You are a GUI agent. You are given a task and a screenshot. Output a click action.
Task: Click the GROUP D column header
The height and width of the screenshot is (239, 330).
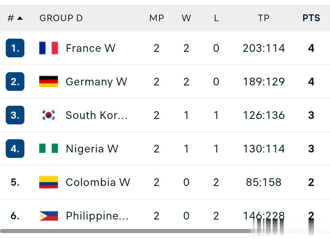click(61, 18)
